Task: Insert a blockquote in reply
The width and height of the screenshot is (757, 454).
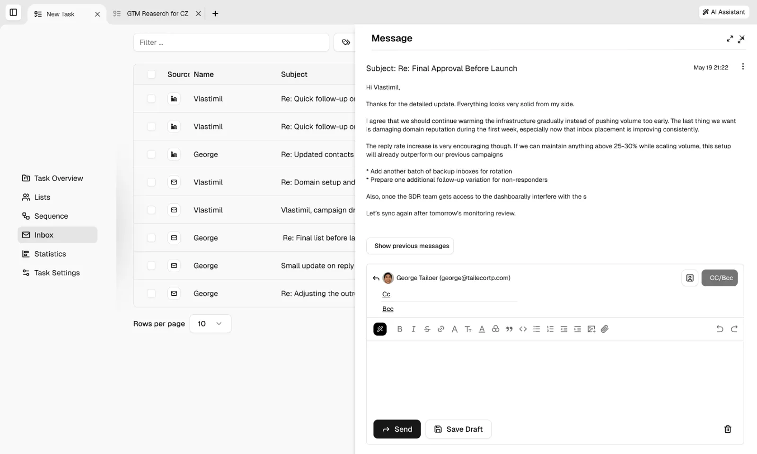Action: pyautogui.click(x=509, y=329)
